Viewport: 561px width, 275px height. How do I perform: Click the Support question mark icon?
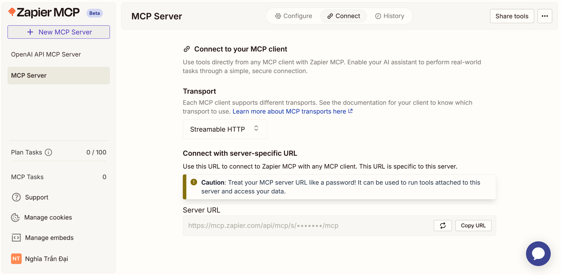16,197
